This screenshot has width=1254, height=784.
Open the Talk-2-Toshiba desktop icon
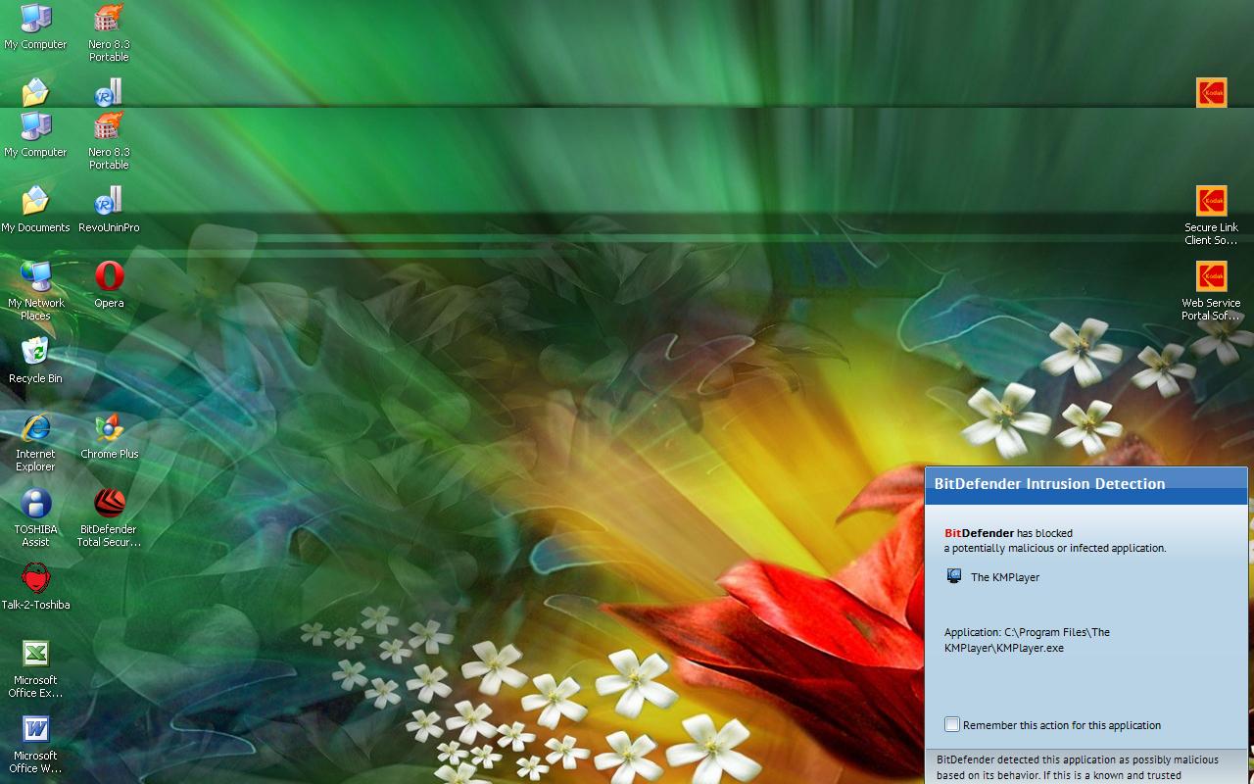tap(35, 587)
